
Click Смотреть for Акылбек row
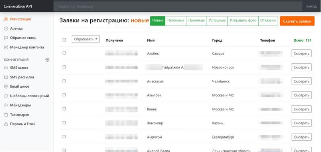302,95
